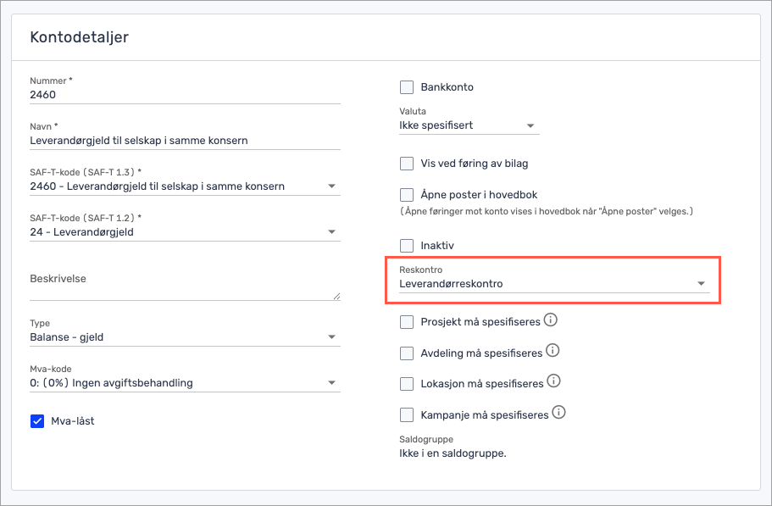
Task: Toggle Prosjekt må spesifiseres checkbox
Action: click(x=407, y=322)
